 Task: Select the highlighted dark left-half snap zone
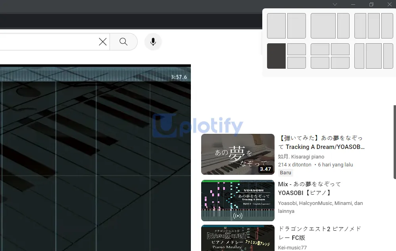click(x=276, y=56)
